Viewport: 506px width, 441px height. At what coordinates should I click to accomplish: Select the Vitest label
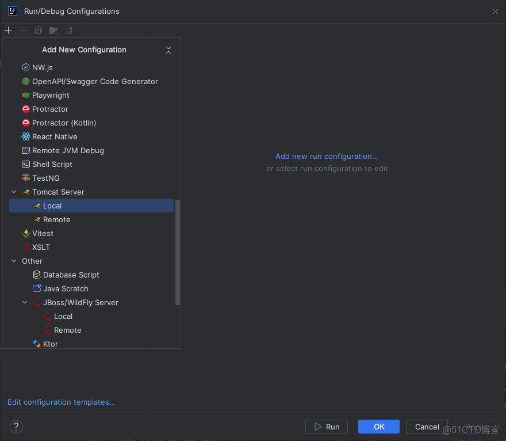[x=43, y=233]
